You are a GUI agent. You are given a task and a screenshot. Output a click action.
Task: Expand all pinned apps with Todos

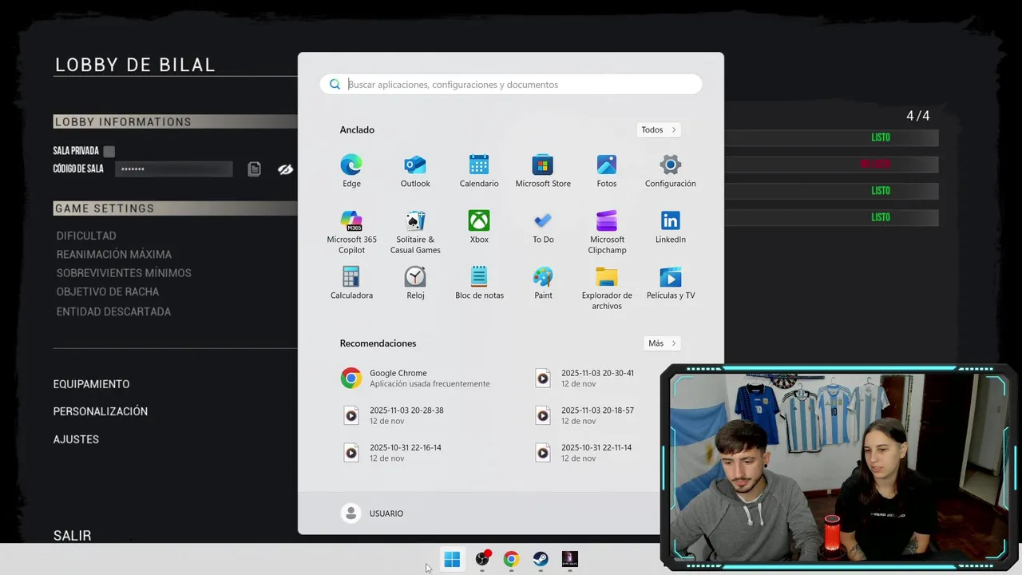[x=659, y=129]
